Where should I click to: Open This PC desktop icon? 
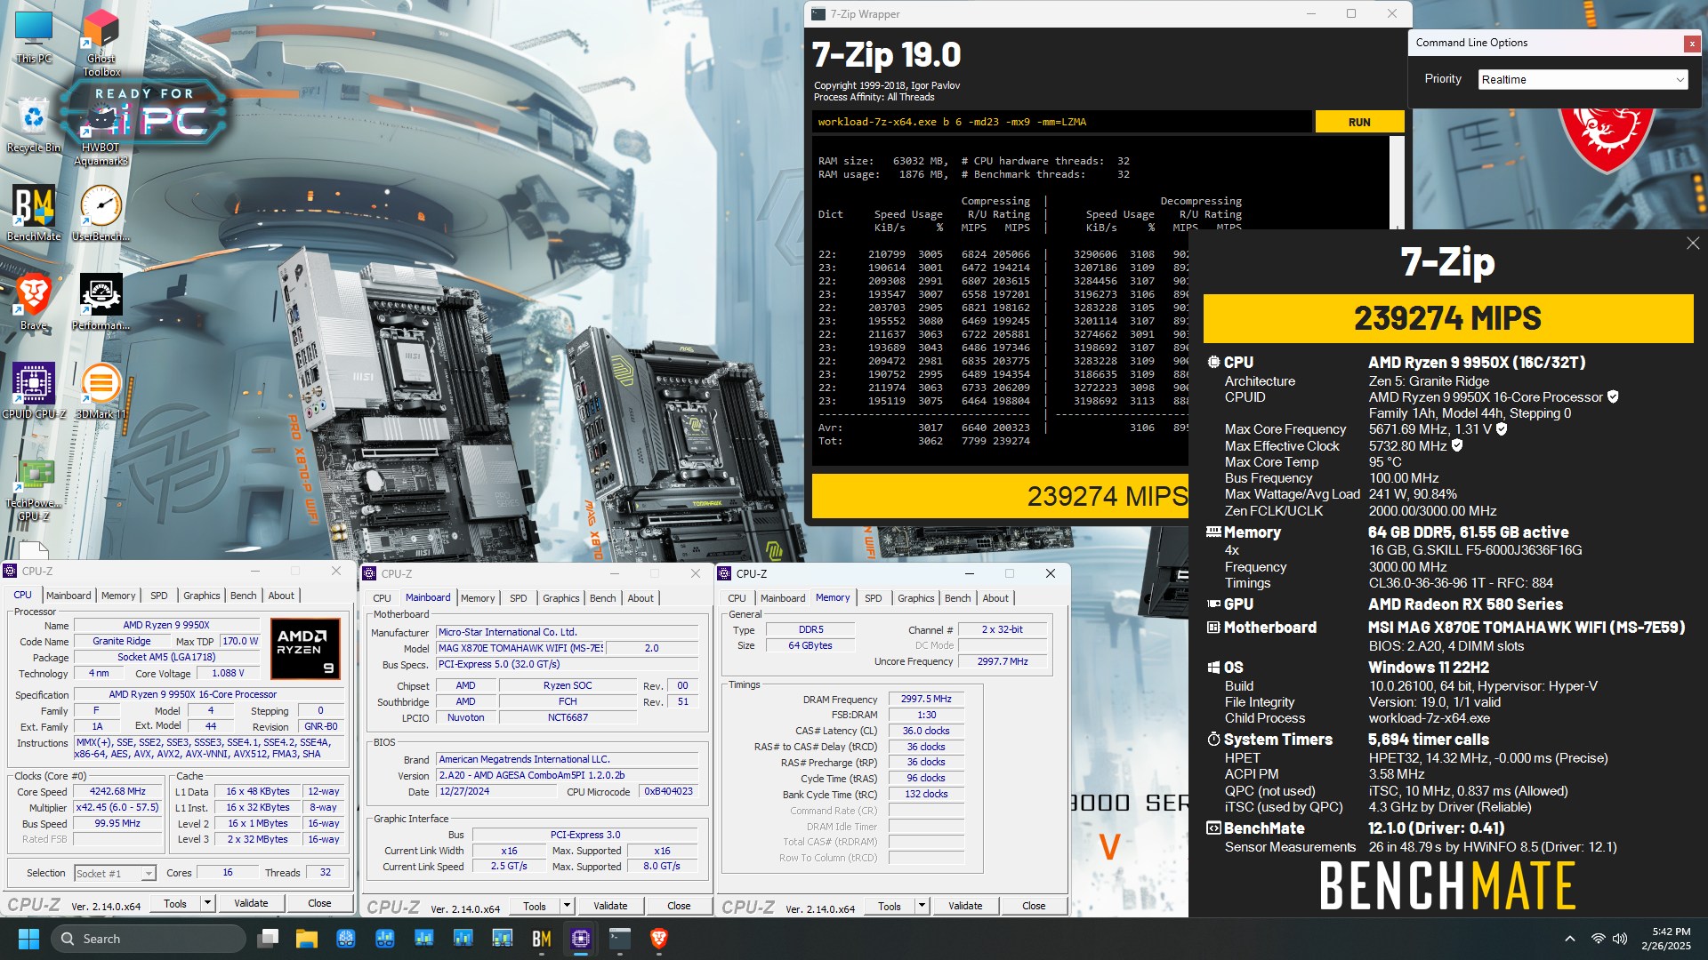pyautogui.click(x=34, y=37)
